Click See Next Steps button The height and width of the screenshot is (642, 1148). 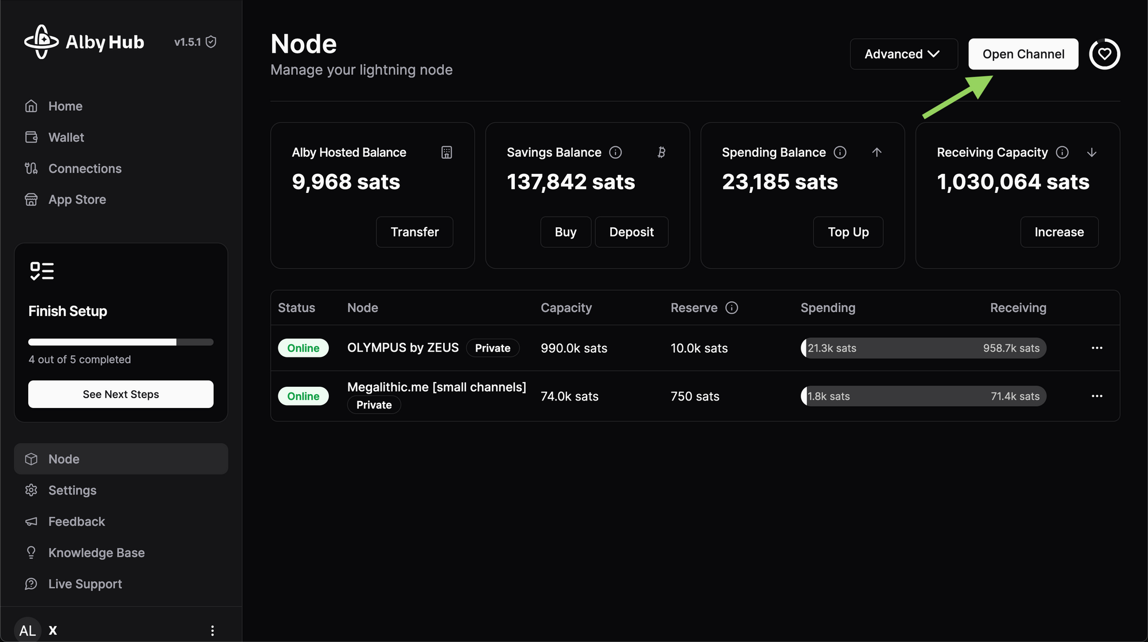[x=121, y=394]
